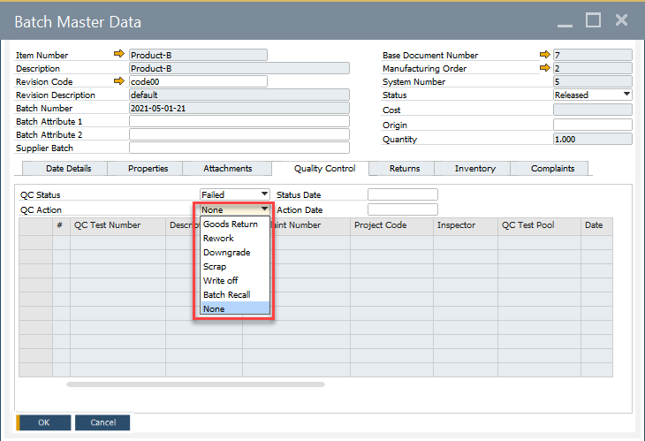Click the Revision Code link arrow

(x=119, y=81)
